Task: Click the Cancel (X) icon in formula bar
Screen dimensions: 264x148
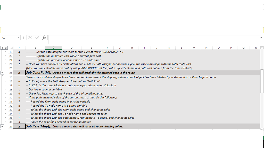Action: [x=30, y=38]
